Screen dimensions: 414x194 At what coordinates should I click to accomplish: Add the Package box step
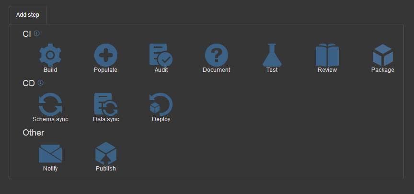coord(382,55)
